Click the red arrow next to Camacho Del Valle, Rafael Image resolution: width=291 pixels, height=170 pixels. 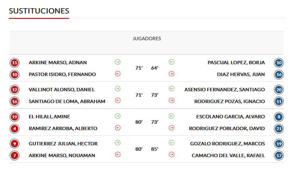point(172,154)
